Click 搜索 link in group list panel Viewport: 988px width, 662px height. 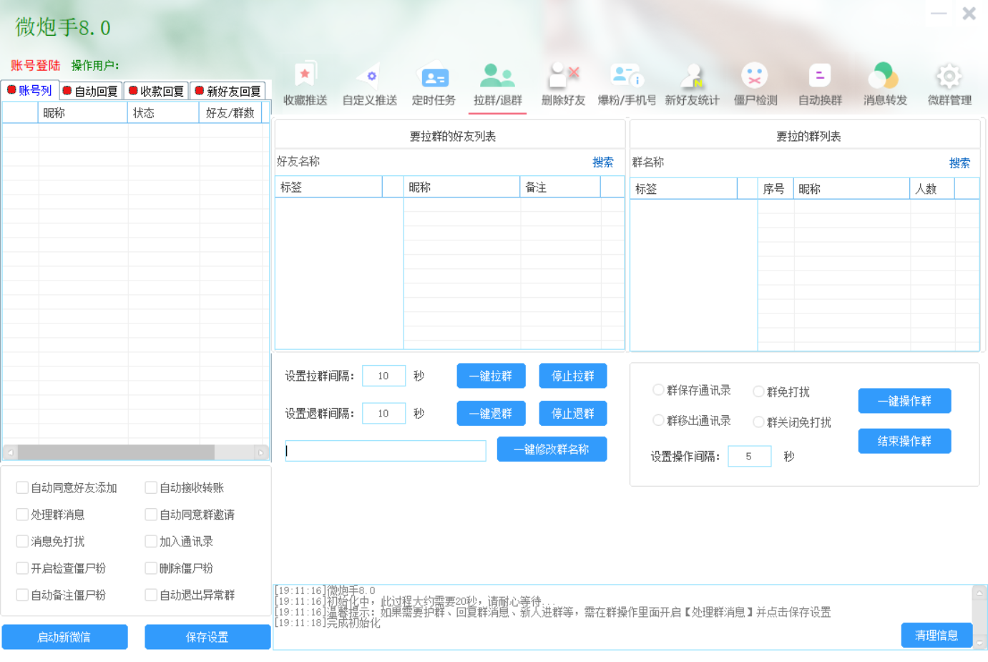pos(960,163)
